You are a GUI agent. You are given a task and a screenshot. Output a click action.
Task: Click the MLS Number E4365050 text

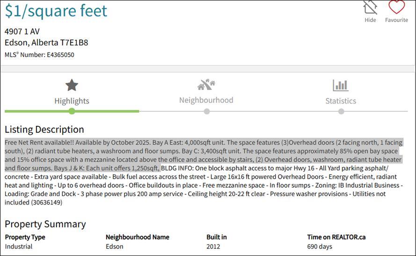click(x=39, y=55)
